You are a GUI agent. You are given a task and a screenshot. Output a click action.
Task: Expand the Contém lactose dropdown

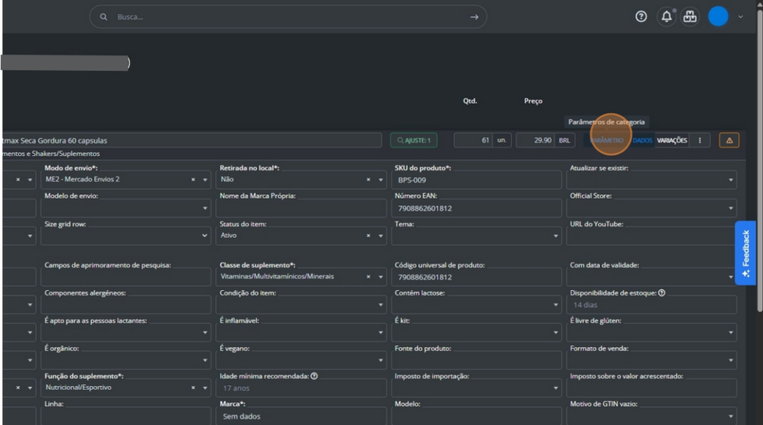tap(555, 305)
